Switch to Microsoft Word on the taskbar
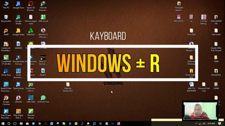 point(52,124)
